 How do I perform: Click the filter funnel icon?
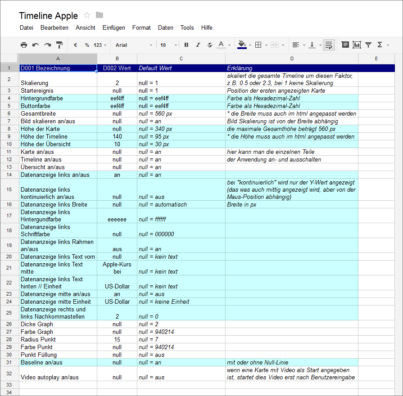coord(368,45)
